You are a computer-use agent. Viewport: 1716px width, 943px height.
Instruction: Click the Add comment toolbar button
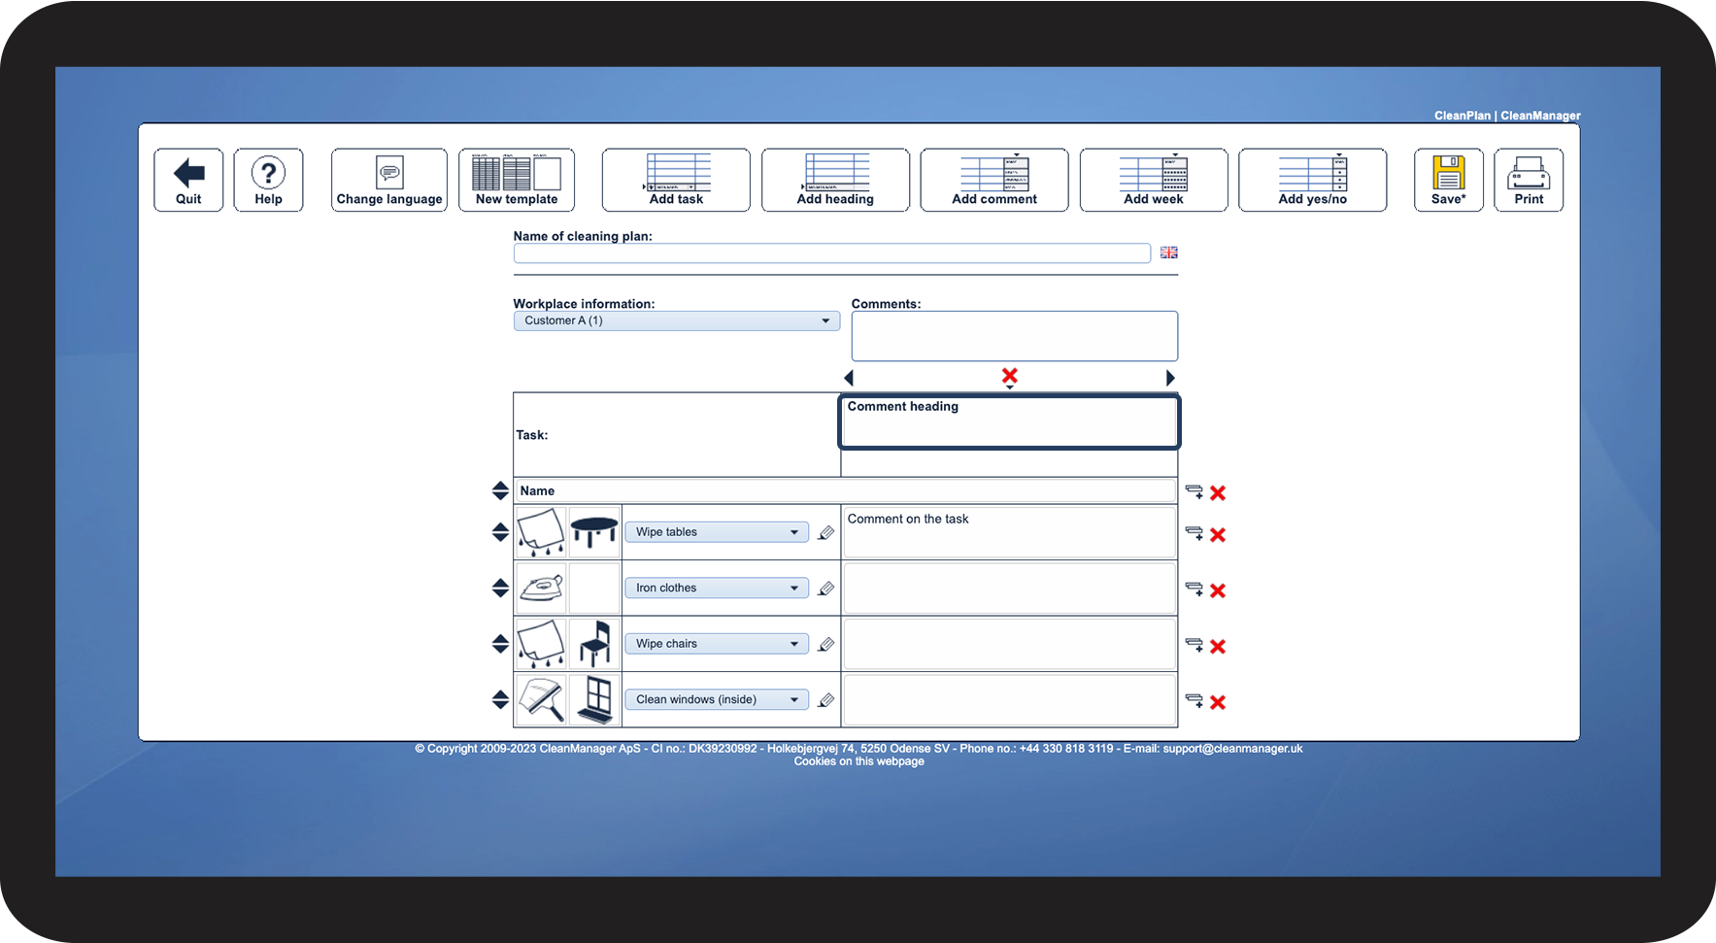tap(994, 180)
